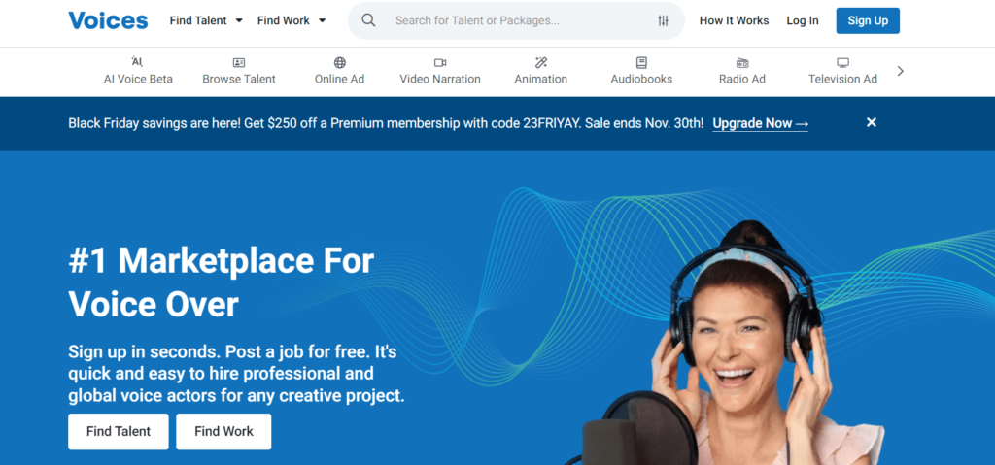Click the hero Find Talent button

click(x=118, y=431)
